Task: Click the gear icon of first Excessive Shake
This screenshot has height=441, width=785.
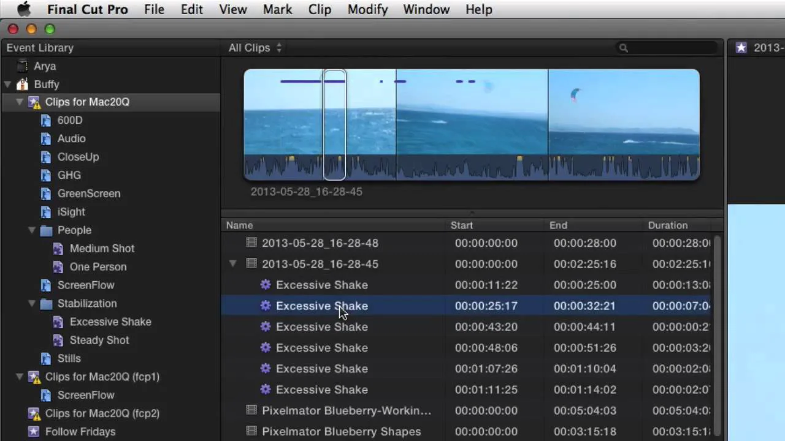Action: pos(266,285)
